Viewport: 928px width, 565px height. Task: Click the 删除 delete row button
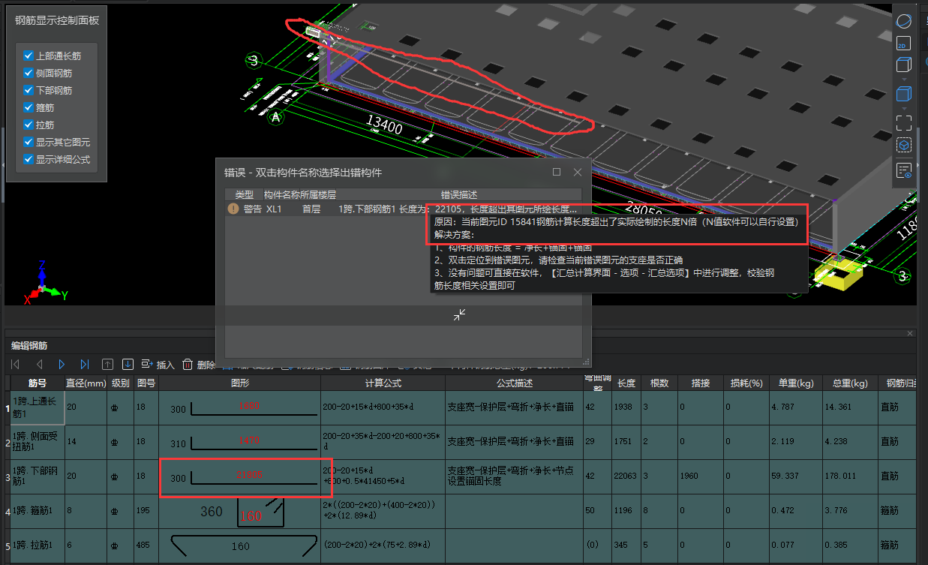point(199,365)
